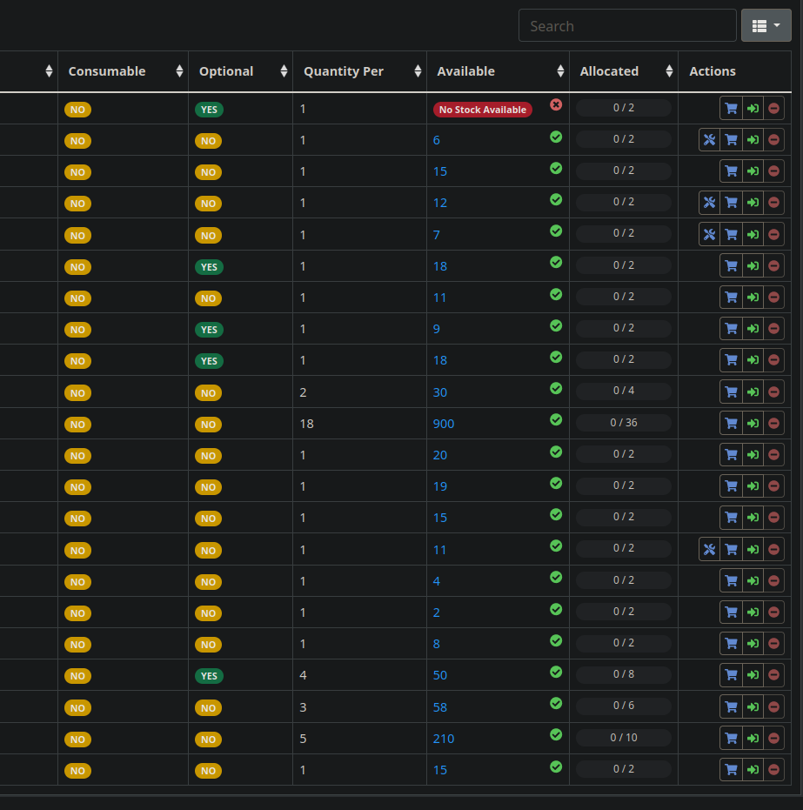The height and width of the screenshot is (810, 803).
Task: Click inside the Search input field
Action: click(x=627, y=25)
